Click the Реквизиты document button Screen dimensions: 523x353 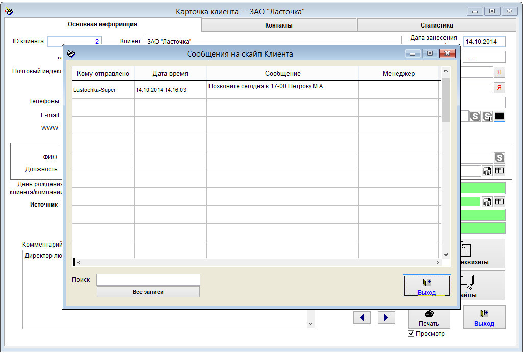click(483, 253)
